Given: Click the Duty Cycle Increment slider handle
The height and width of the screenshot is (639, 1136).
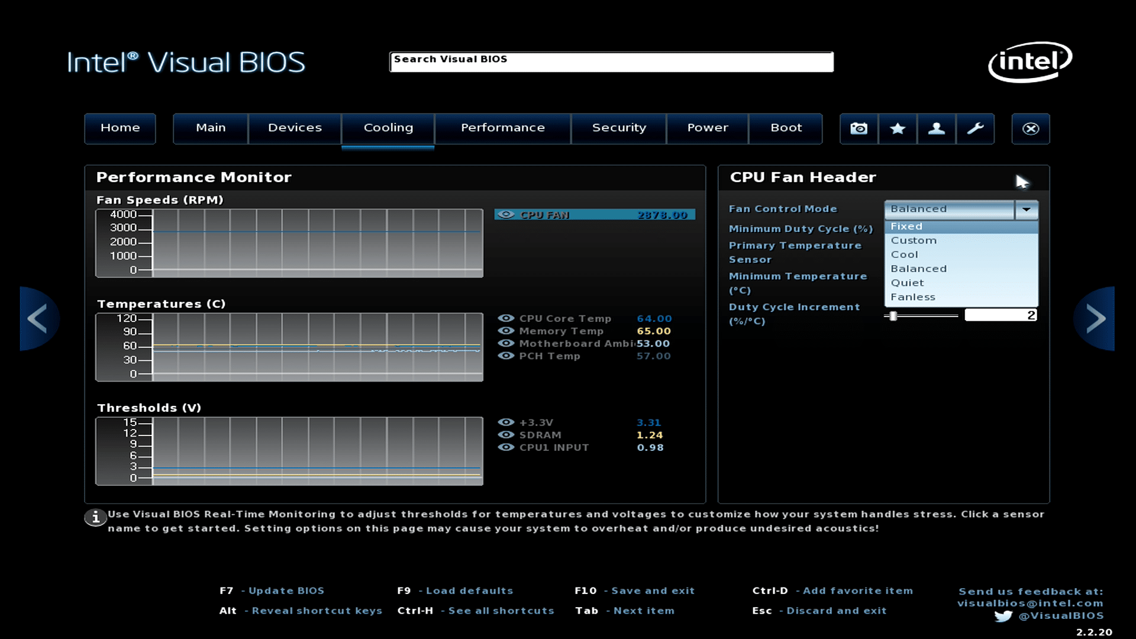Looking at the screenshot, I should [893, 316].
